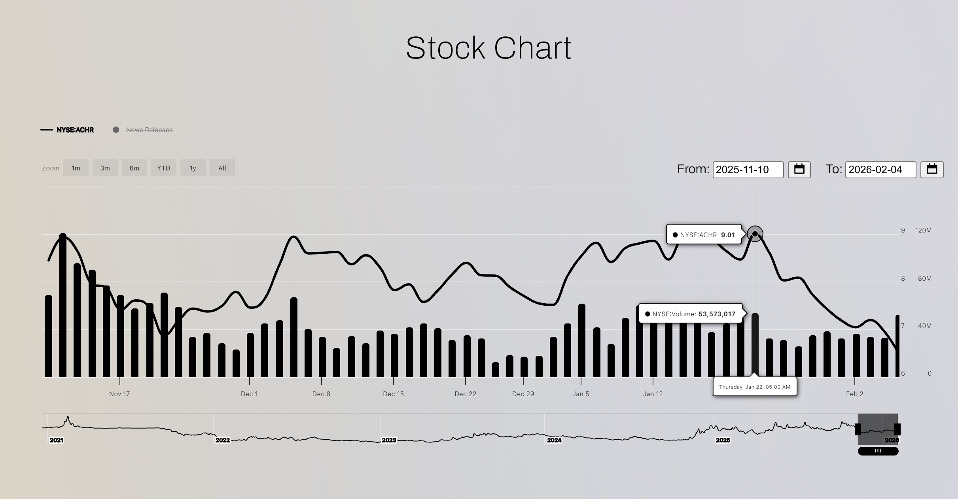Set zoom range to 3m
Image resolution: width=958 pixels, height=499 pixels.
click(x=105, y=168)
